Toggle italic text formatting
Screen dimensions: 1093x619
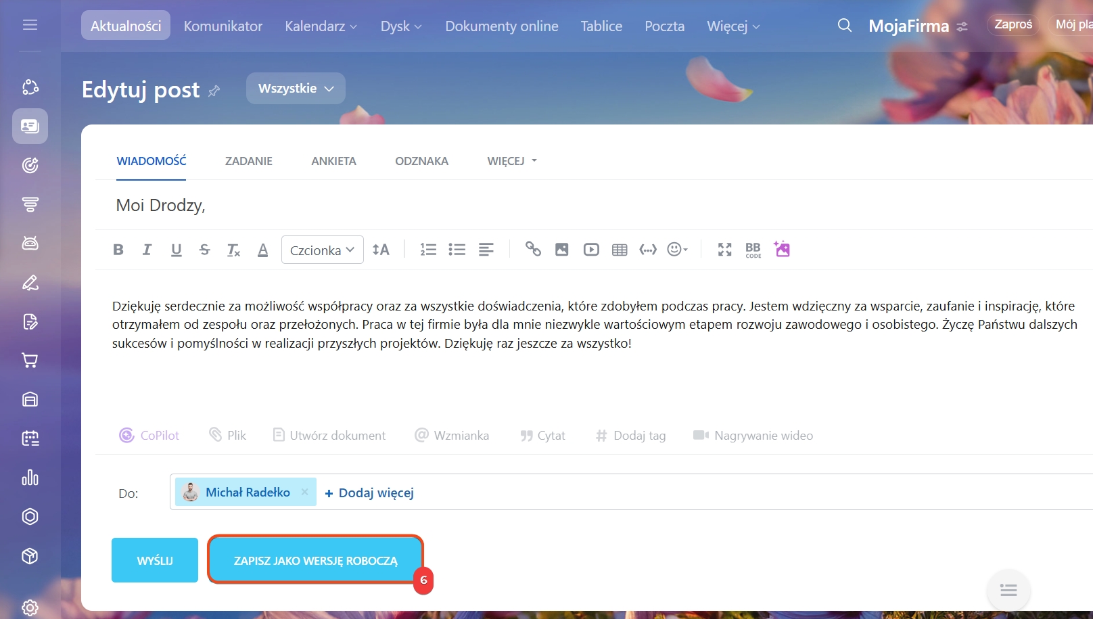[x=147, y=250]
